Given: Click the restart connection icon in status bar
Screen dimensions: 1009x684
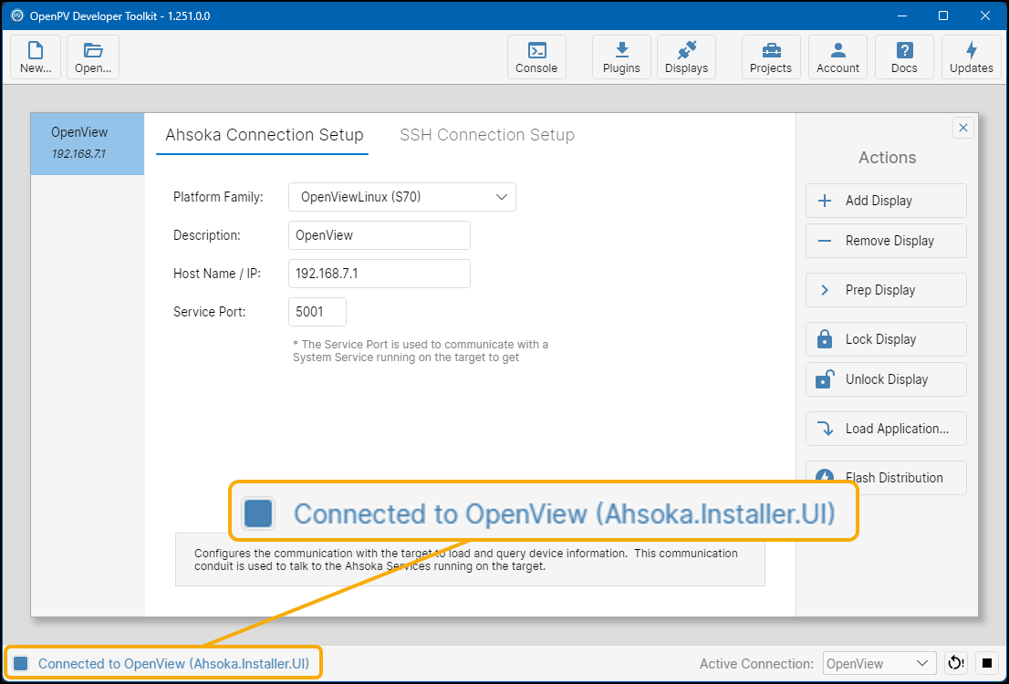Looking at the screenshot, I should (956, 663).
